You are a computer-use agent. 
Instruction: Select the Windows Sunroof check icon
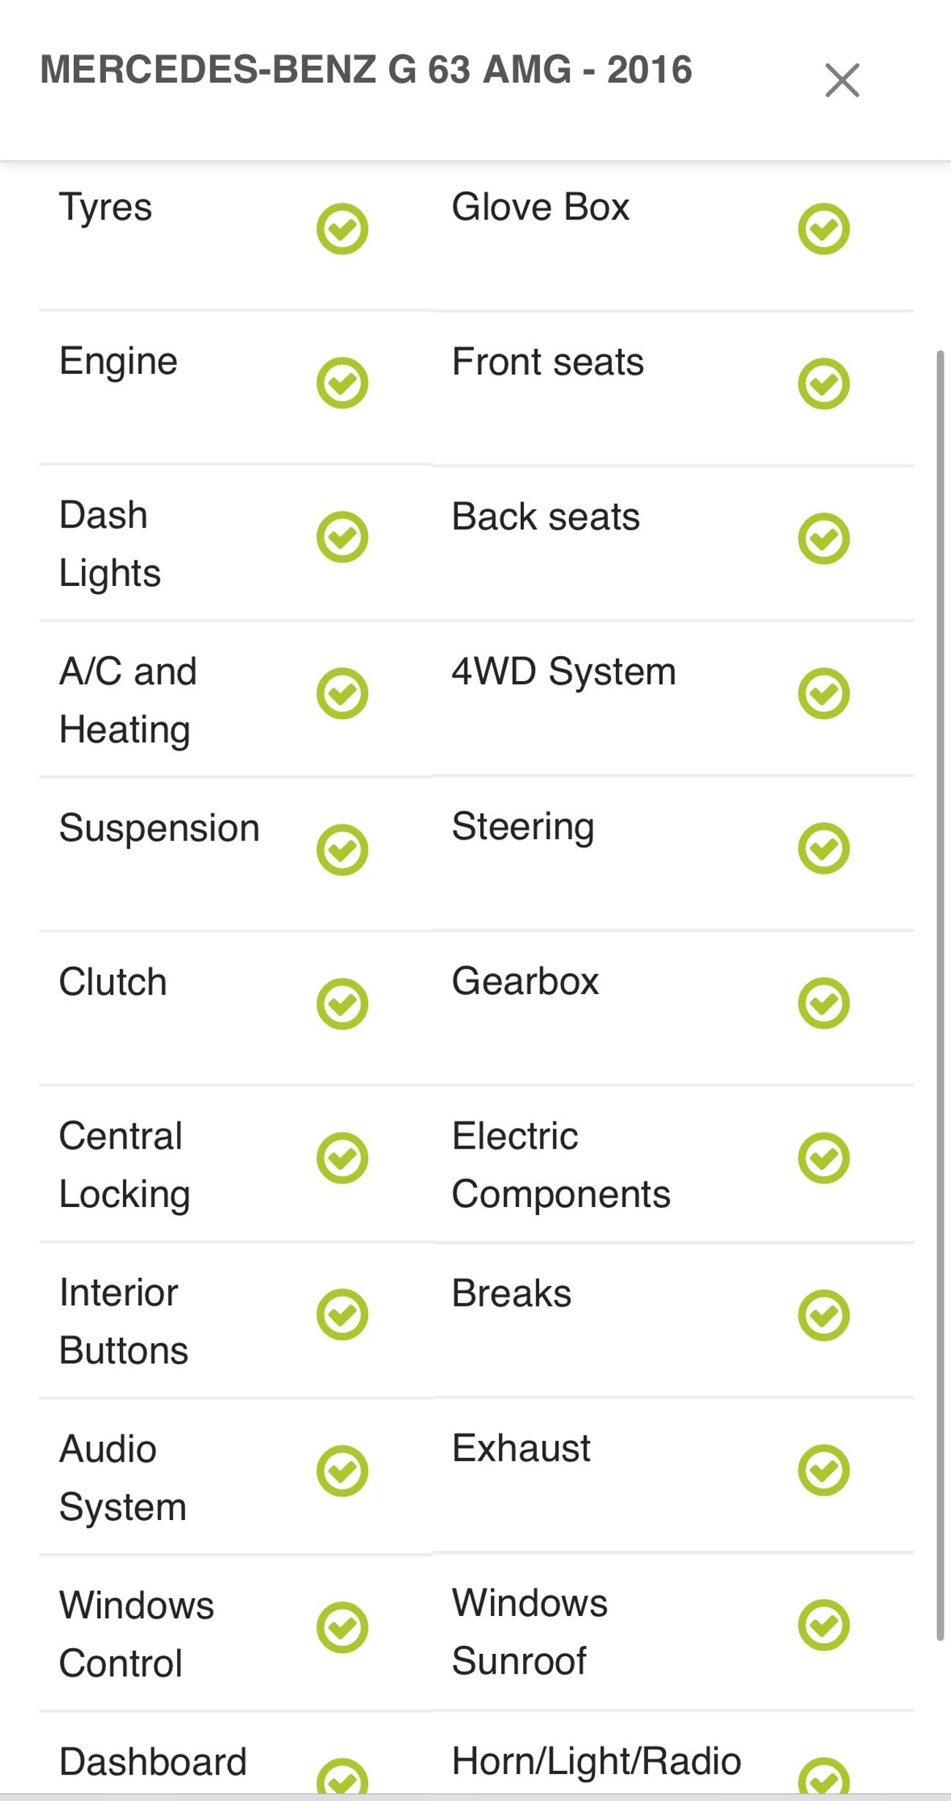(823, 1625)
